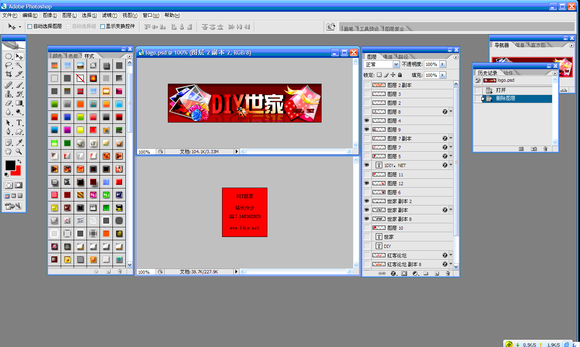Open the Styles panel flyout menu arrow
580x347 pixels.
(129, 56)
